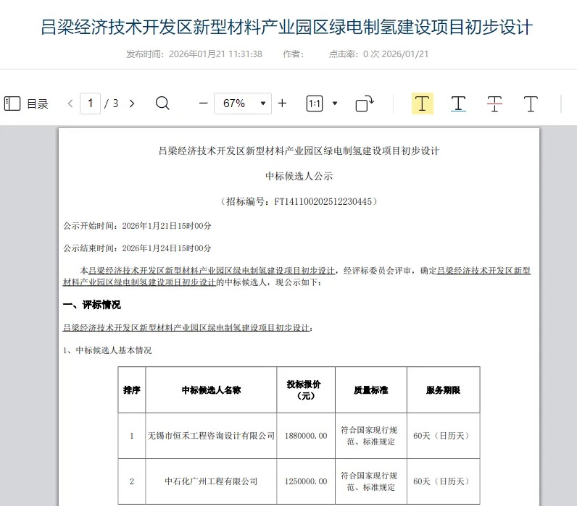Open the search magnifier tool
This screenshot has height=506, width=577.
(x=162, y=104)
